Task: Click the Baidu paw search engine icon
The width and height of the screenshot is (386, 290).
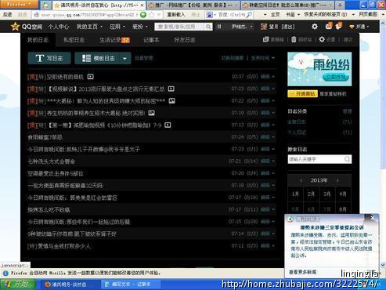Action: point(209,15)
